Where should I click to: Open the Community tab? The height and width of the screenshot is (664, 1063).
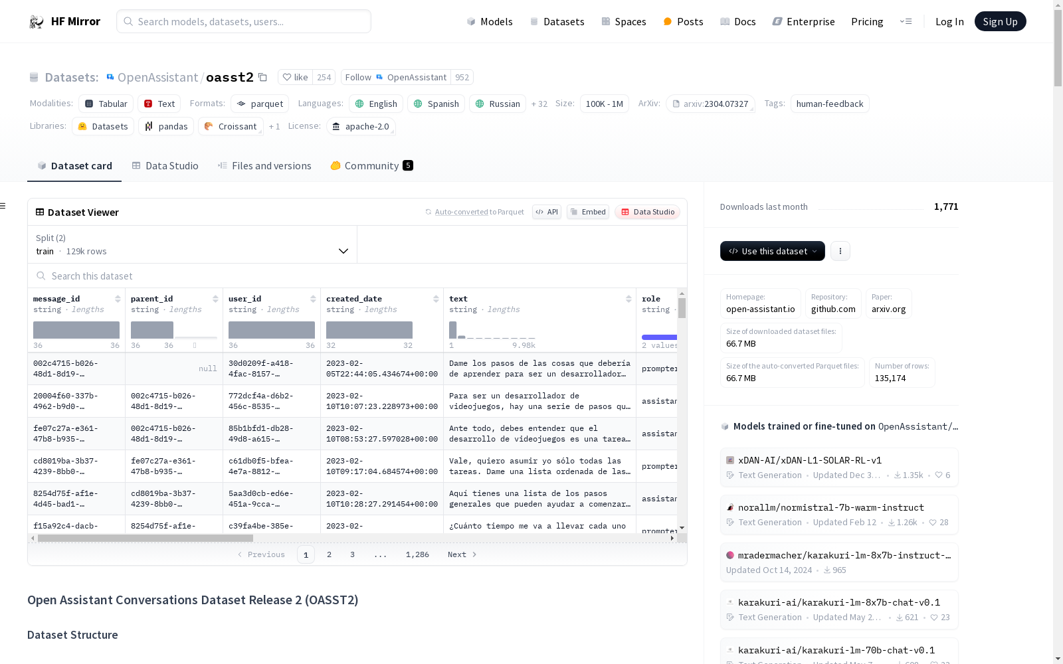(x=371, y=166)
